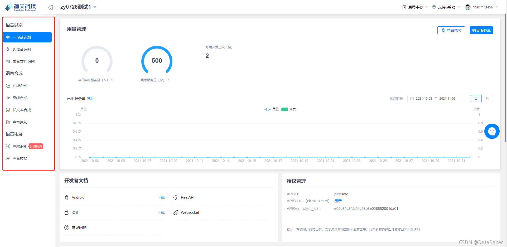This screenshot has height=247, width=507.
Task: Click the Websocket icon
Action: pyautogui.click(x=176, y=212)
